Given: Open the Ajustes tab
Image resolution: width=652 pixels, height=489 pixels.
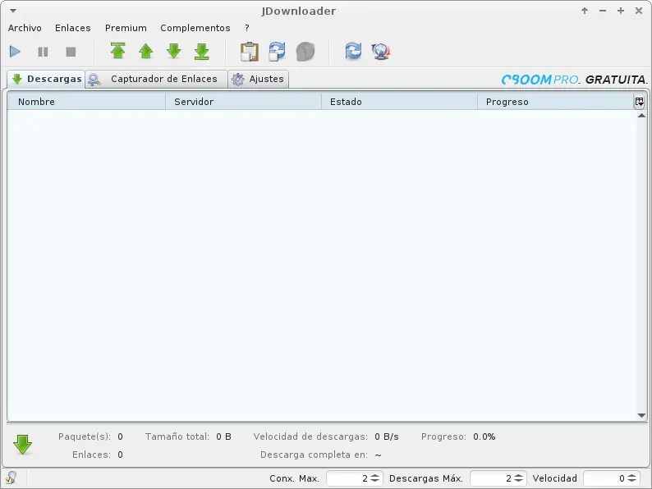Looking at the screenshot, I should click(258, 79).
